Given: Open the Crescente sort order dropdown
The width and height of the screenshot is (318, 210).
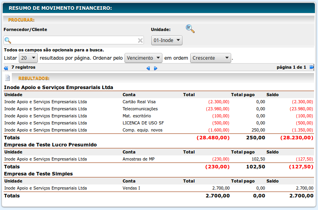Looking at the screenshot, I should pyautogui.click(x=211, y=58).
